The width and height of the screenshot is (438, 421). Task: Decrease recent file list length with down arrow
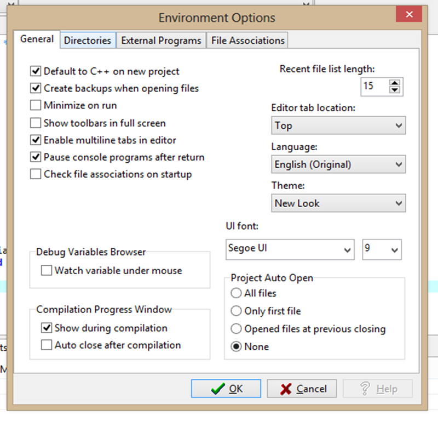395,90
